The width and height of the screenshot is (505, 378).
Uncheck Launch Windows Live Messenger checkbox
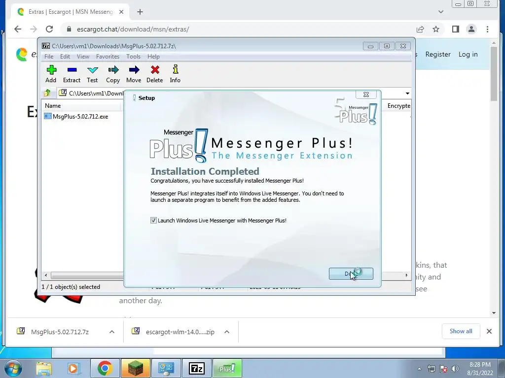pos(154,220)
